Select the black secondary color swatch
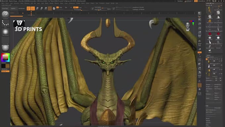Viewport: 225px width, 127px height. point(3,66)
